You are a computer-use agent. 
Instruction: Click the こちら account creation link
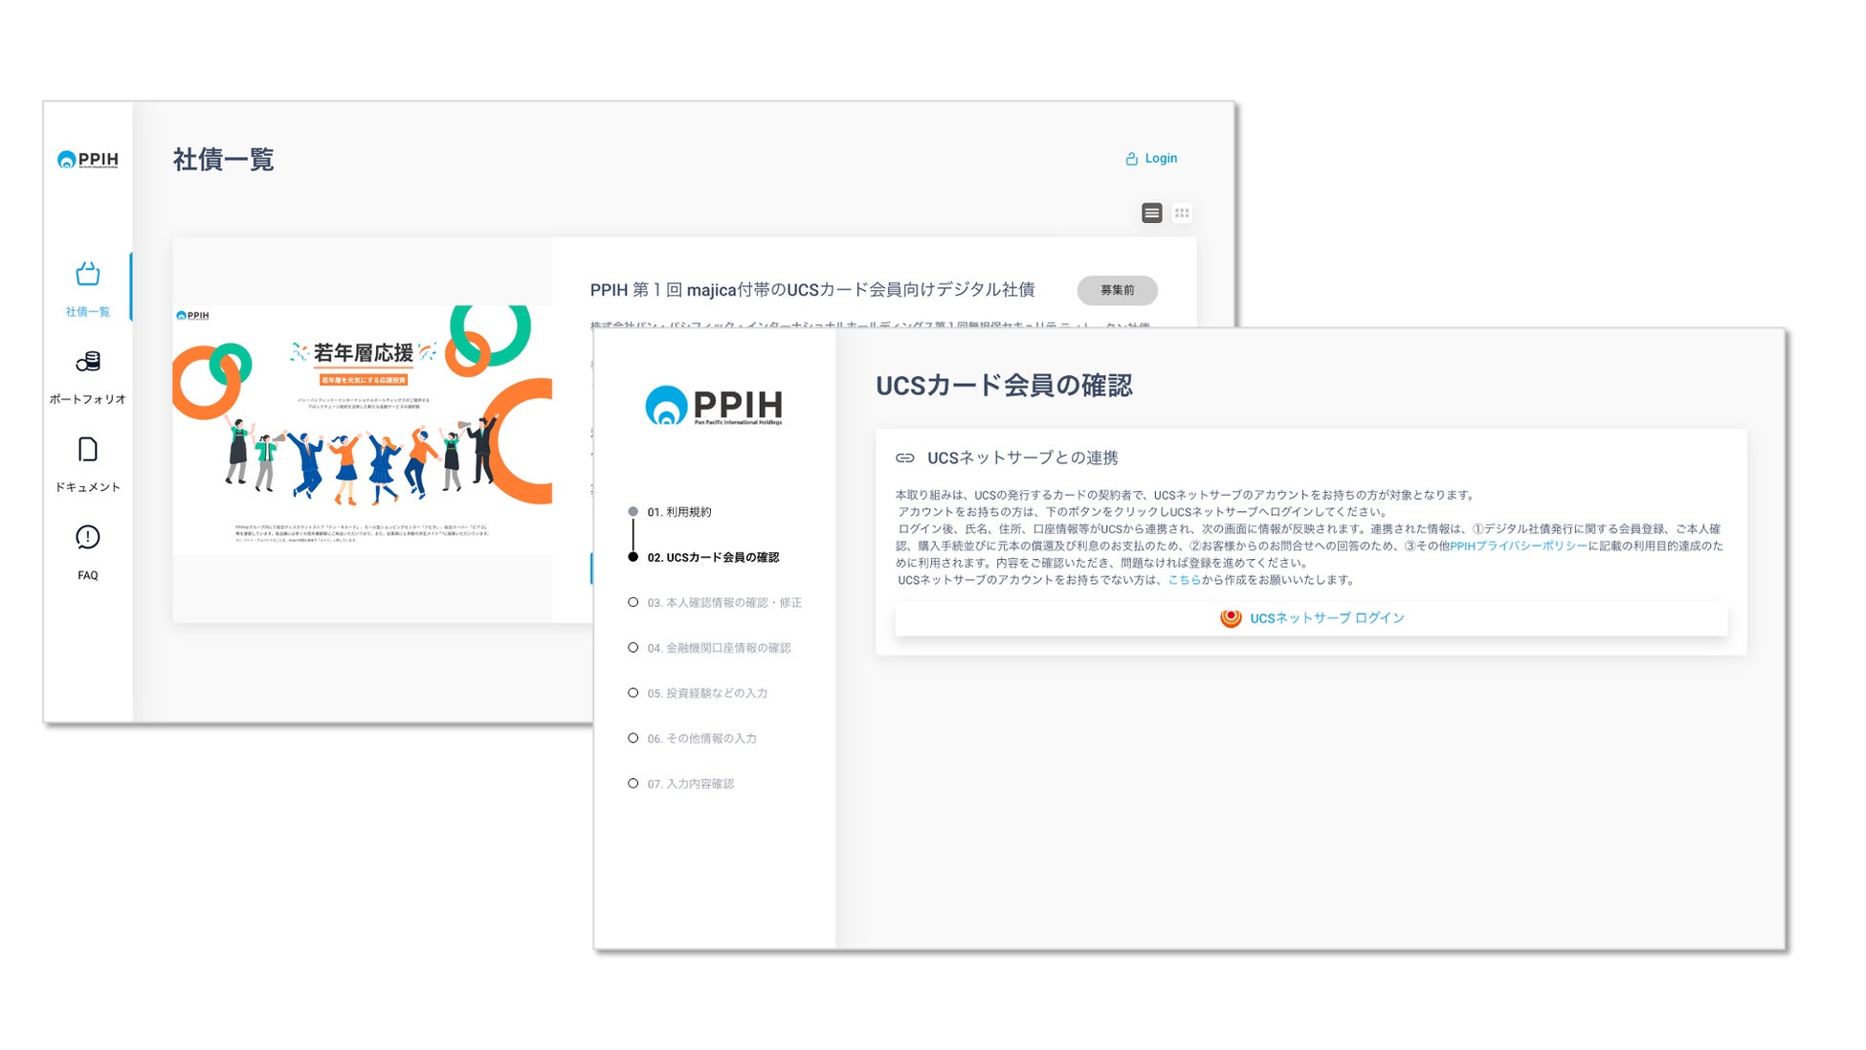point(1184,580)
